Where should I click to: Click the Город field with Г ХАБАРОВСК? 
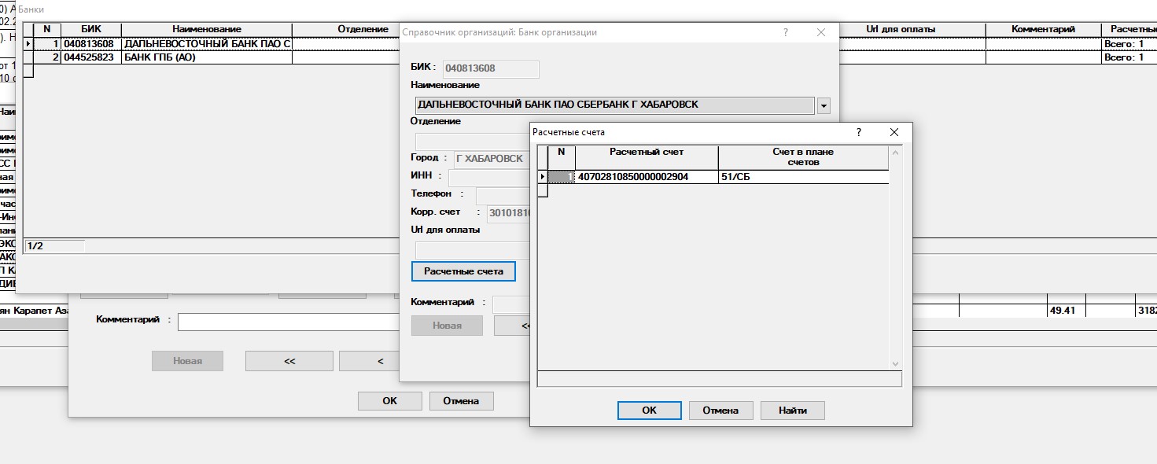489,159
